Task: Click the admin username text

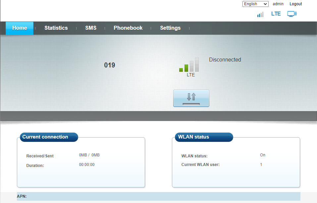Action: [x=278, y=4]
